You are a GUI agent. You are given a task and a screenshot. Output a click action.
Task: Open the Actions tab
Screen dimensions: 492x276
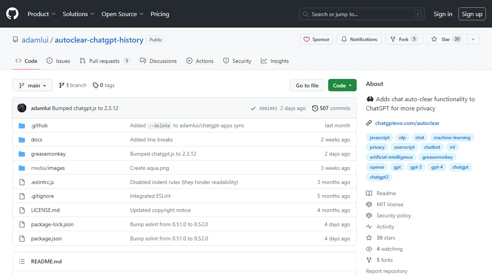point(200,61)
